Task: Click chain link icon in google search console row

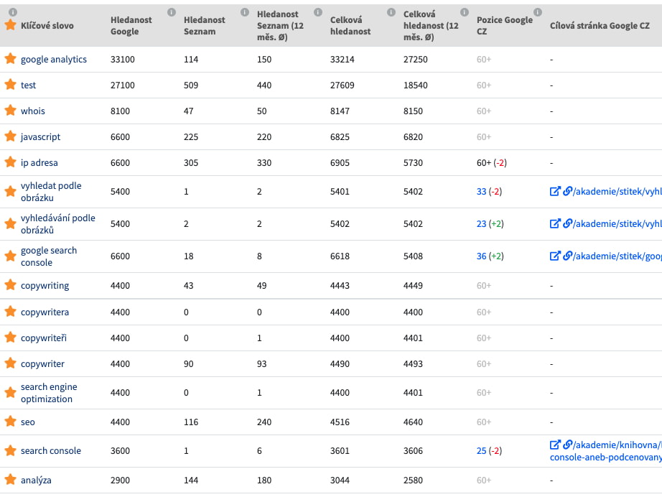Action: (x=567, y=256)
